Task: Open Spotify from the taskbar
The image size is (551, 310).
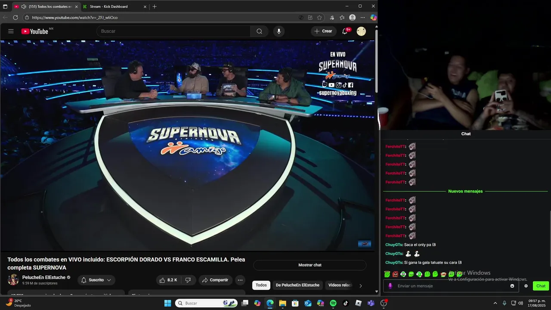Action: coord(333,303)
